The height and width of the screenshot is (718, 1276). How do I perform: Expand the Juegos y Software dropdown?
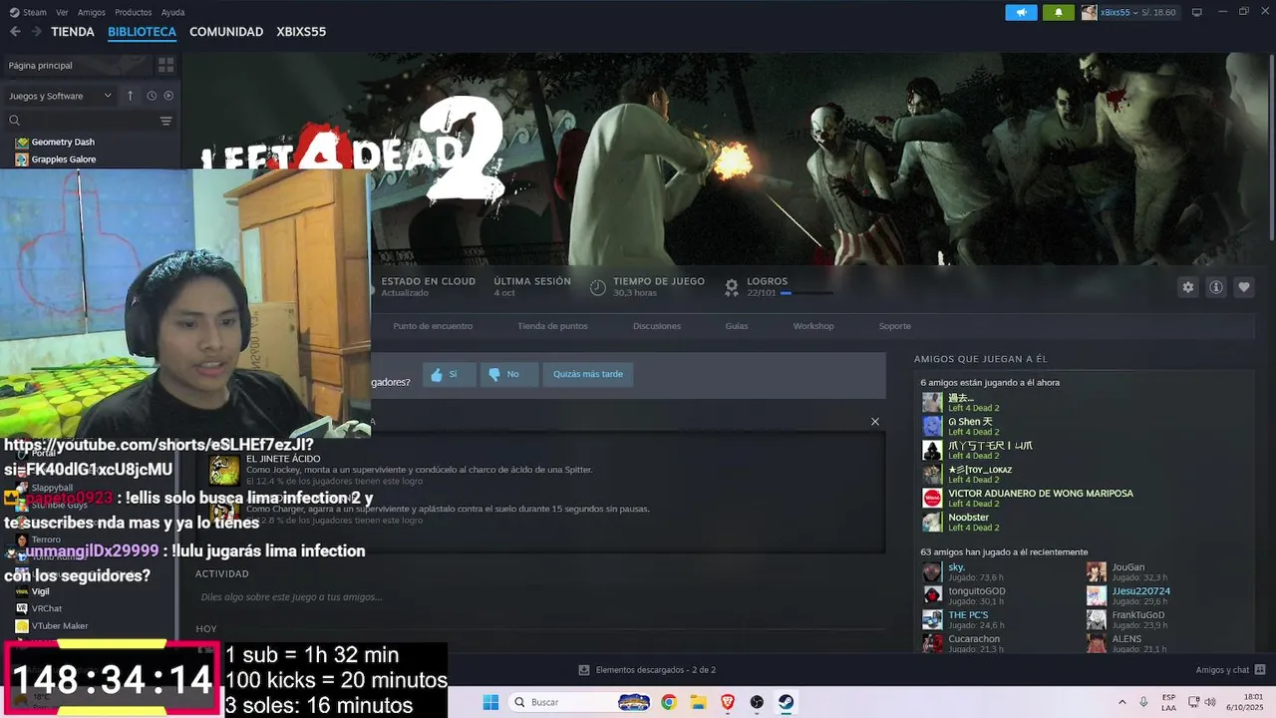pos(61,96)
